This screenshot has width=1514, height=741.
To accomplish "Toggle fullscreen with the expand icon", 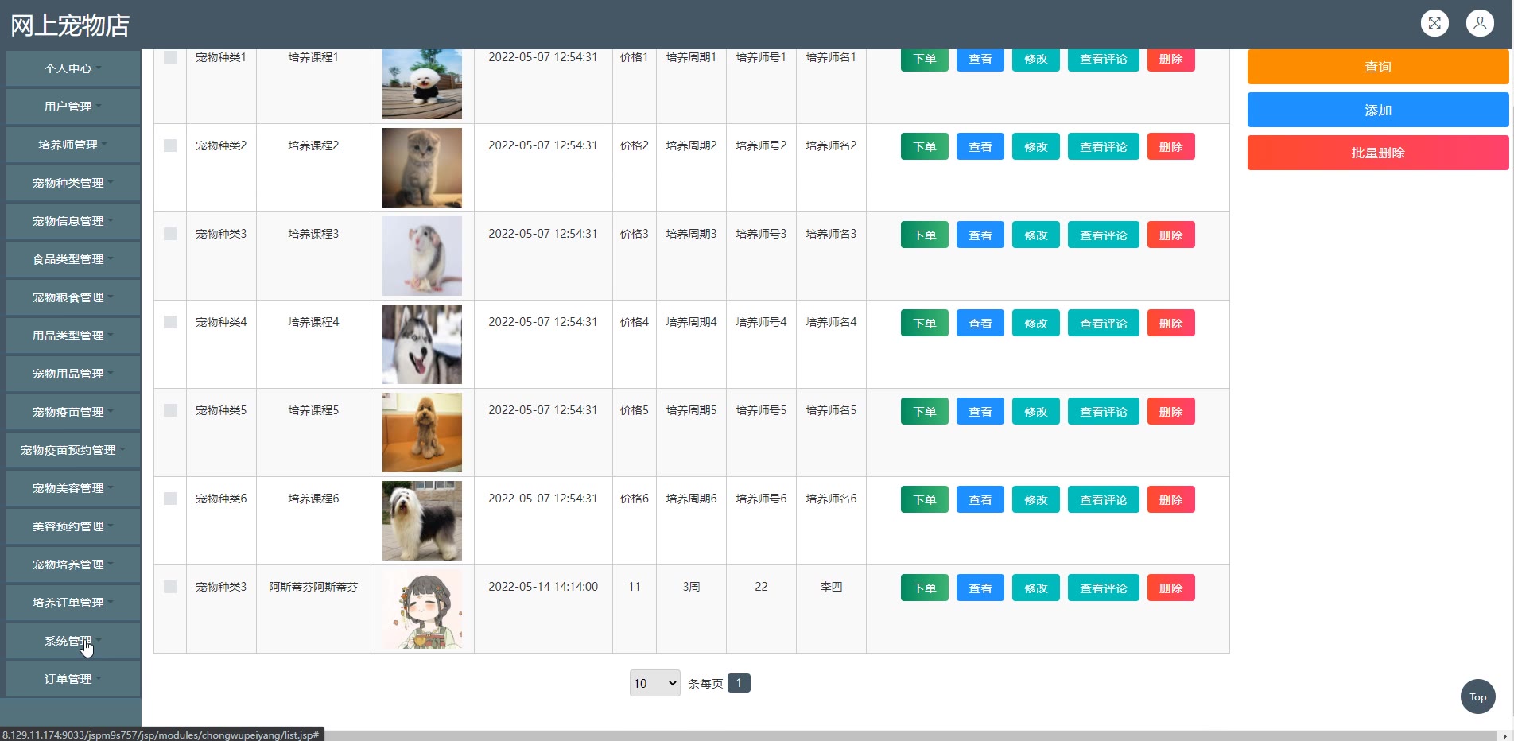I will [x=1434, y=23].
